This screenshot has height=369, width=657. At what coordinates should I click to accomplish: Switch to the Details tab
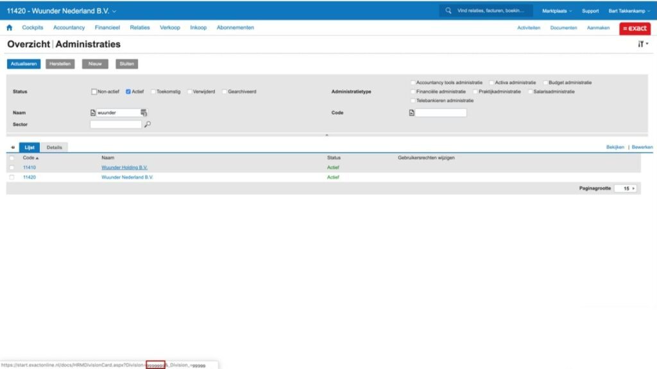(x=54, y=148)
